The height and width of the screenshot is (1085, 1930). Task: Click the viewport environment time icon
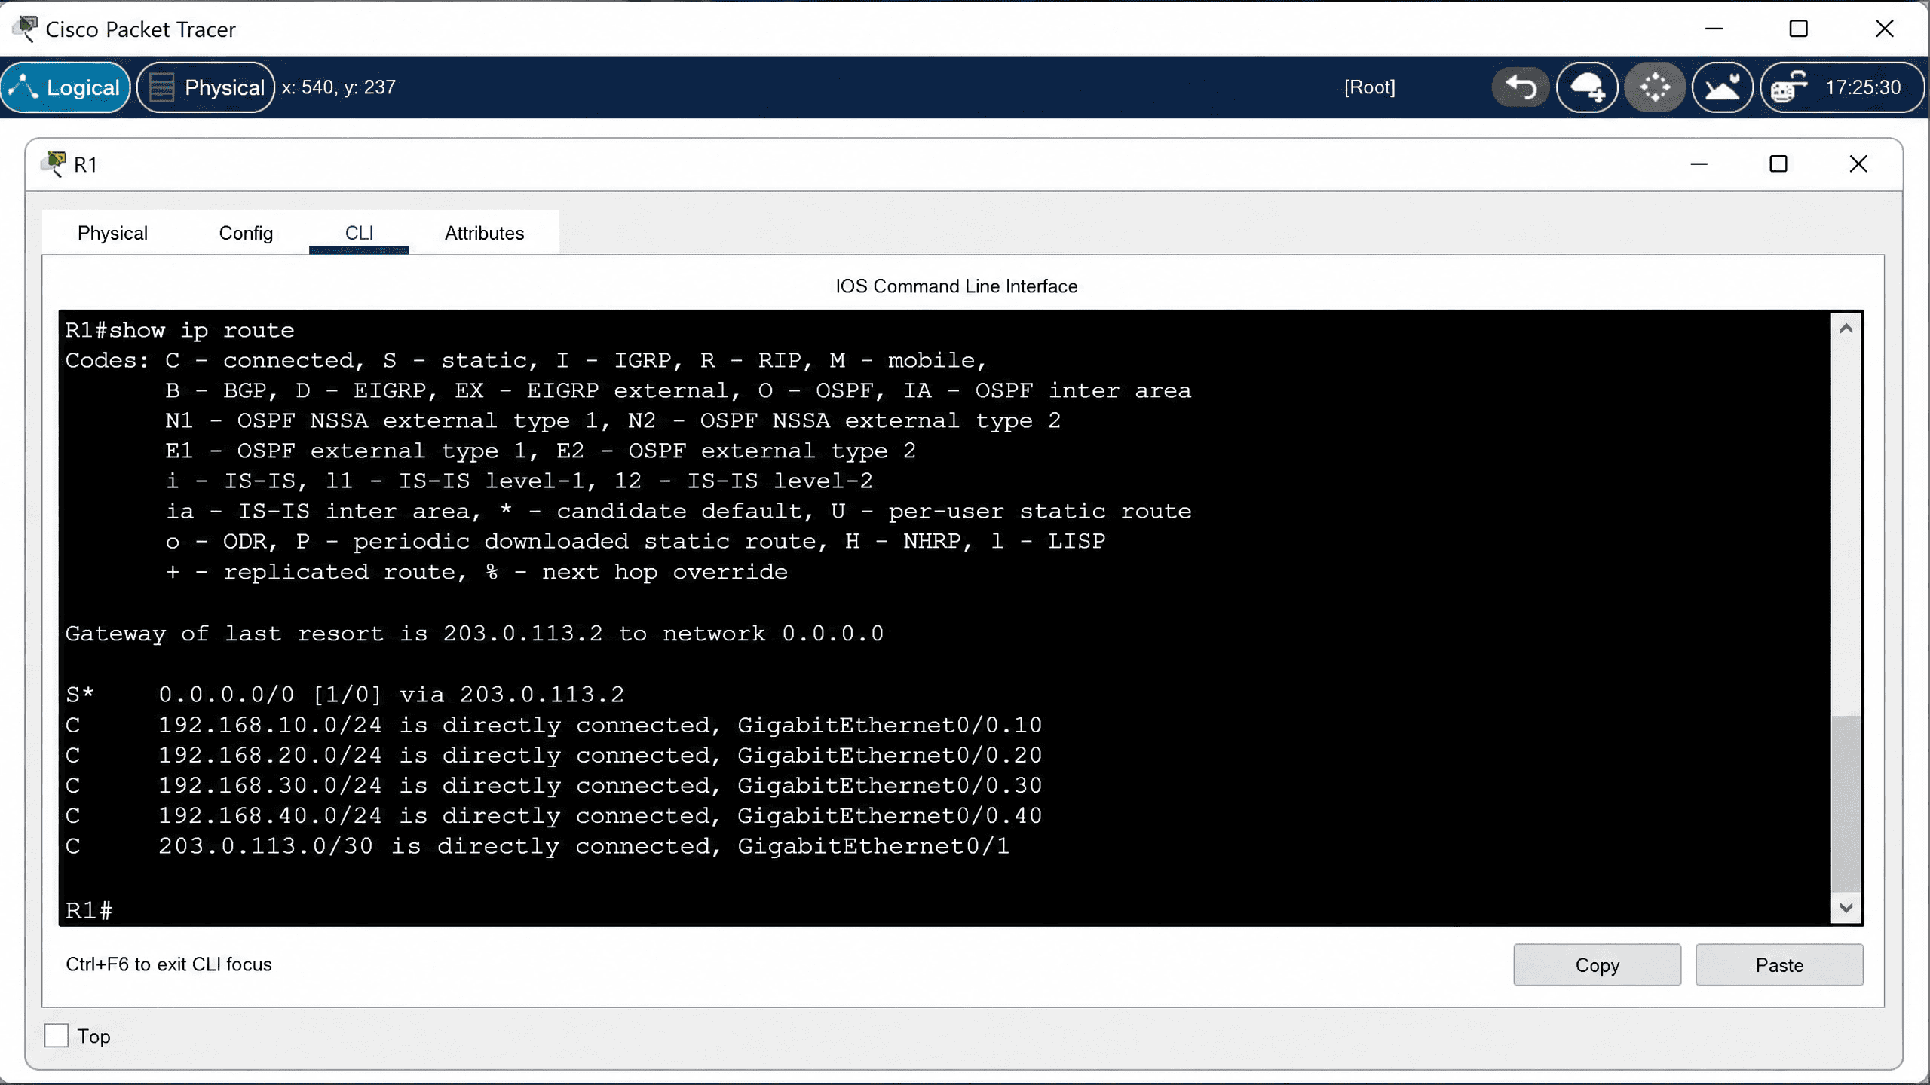(1790, 87)
